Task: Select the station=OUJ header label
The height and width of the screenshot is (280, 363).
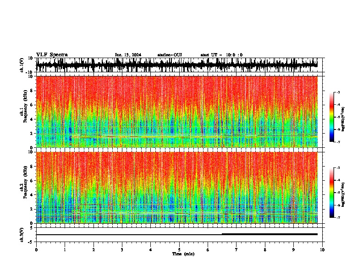Action: 170,55
